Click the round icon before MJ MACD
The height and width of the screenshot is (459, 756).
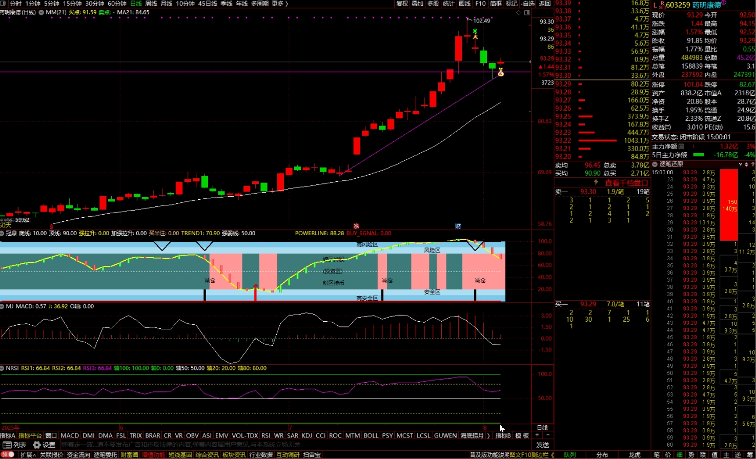(x=2, y=306)
